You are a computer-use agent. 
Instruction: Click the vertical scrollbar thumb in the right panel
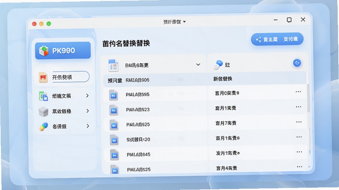click(308, 98)
